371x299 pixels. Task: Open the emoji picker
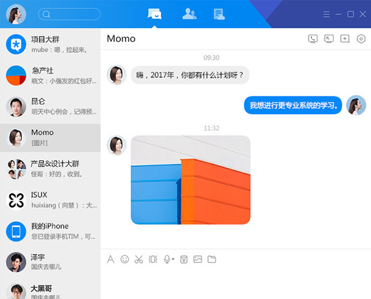(125, 259)
